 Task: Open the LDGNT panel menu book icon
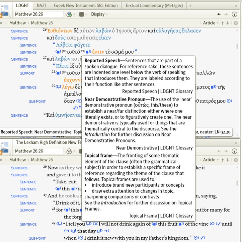5,10
